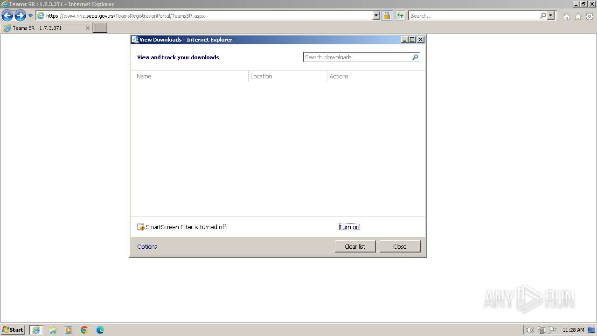Click the SmartScreen Filter warning icon
Screen dimensions: 597x336
[141, 227]
